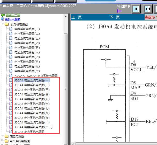Collapse the 发动机电路图 folder
This screenshot has width=157, height=145.
pyautogui.click(x=2, y=24)
